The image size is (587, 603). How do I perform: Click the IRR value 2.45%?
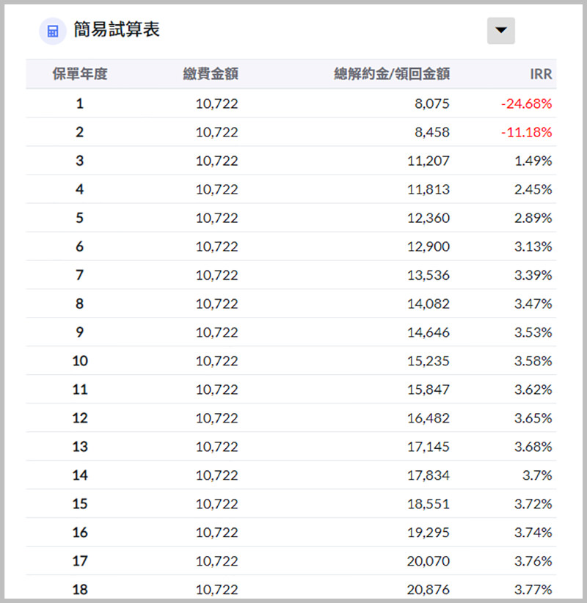[533, 189]
